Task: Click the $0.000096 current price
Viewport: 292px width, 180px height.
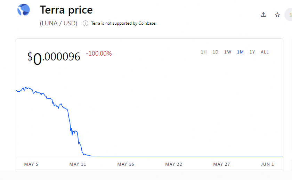Action: [54, 58]
